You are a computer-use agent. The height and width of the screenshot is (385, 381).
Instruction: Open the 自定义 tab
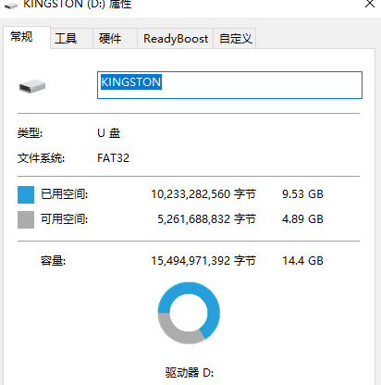pos(235,39)
